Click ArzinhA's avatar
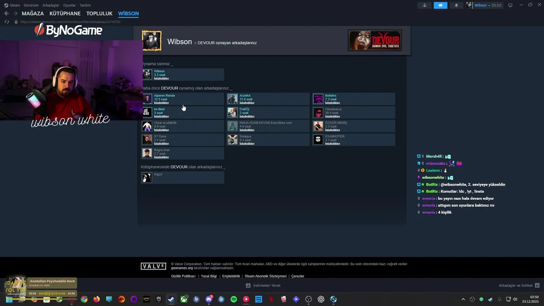The height and width of the screenshot is (306, 544). click(232, 99)
